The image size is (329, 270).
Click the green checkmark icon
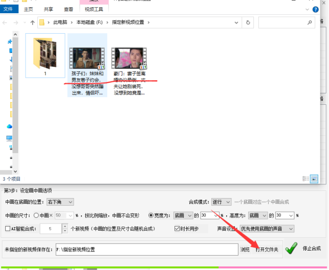[292, 248]
